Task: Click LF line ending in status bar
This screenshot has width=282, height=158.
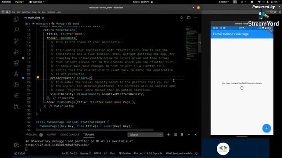Action: tap(106, 153)
